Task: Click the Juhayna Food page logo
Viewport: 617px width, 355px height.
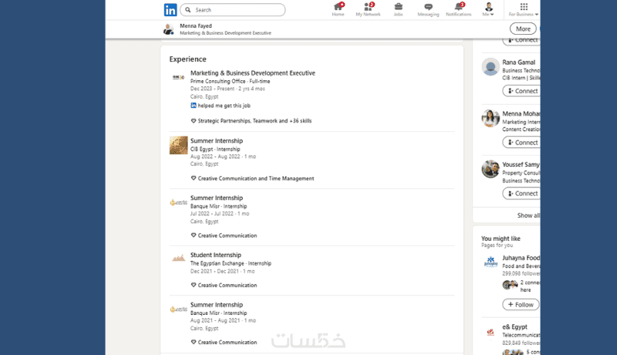Action: click(x=491, y=262)
